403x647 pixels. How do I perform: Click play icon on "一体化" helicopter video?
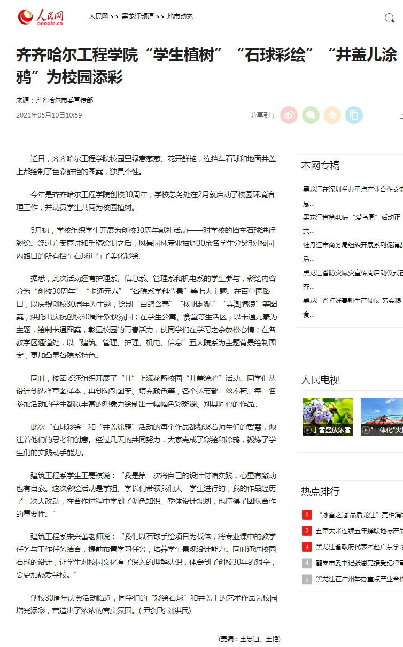tap(366, 430)
